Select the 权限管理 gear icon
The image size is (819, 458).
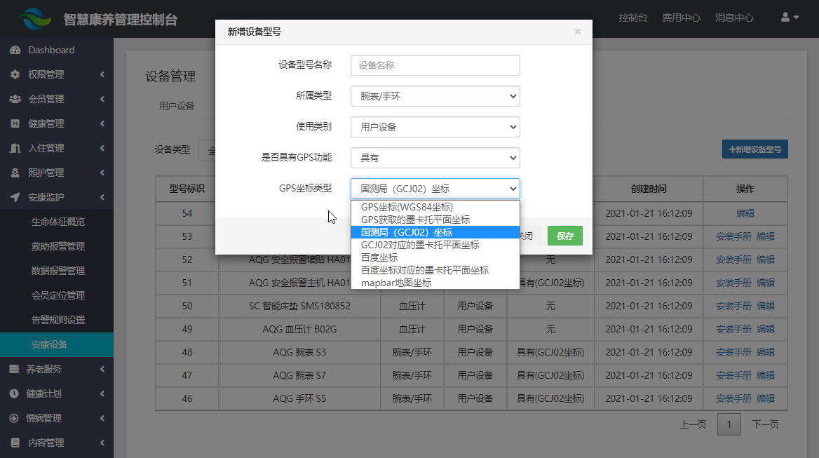(x=15, y=74)
